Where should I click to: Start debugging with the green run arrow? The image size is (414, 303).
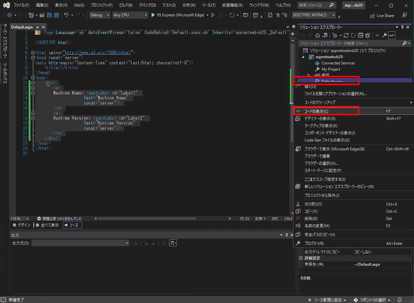coord(153,15)
